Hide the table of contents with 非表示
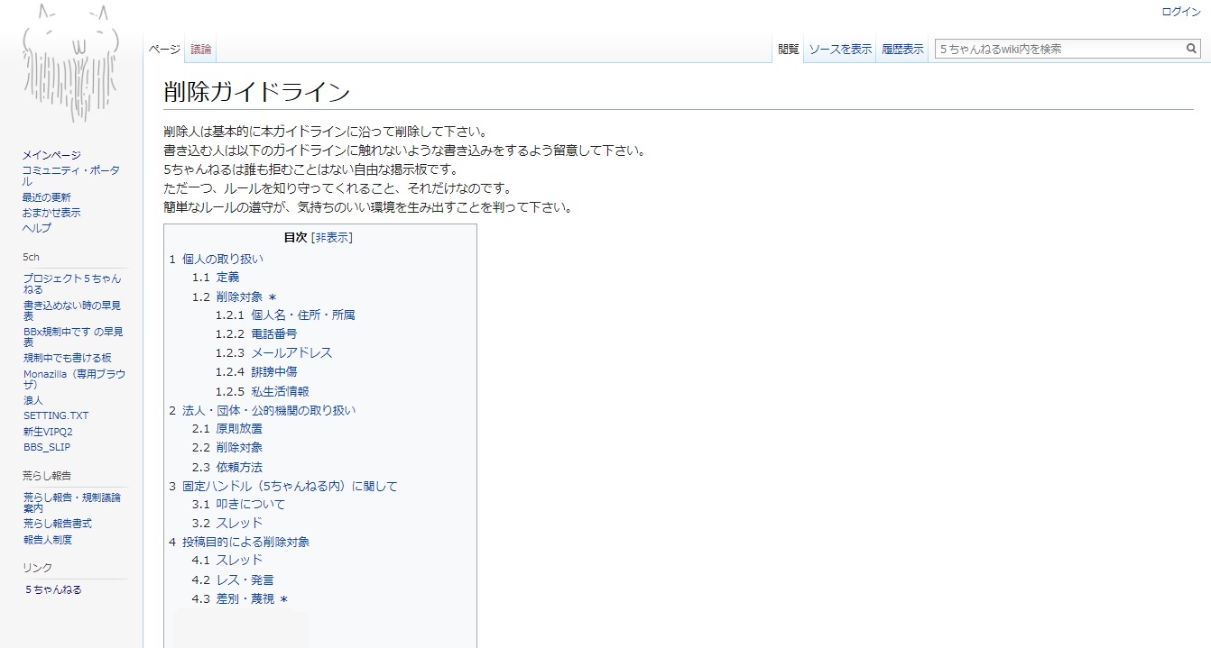This screenshot has height=648, width=1211. tap(332, 238)
